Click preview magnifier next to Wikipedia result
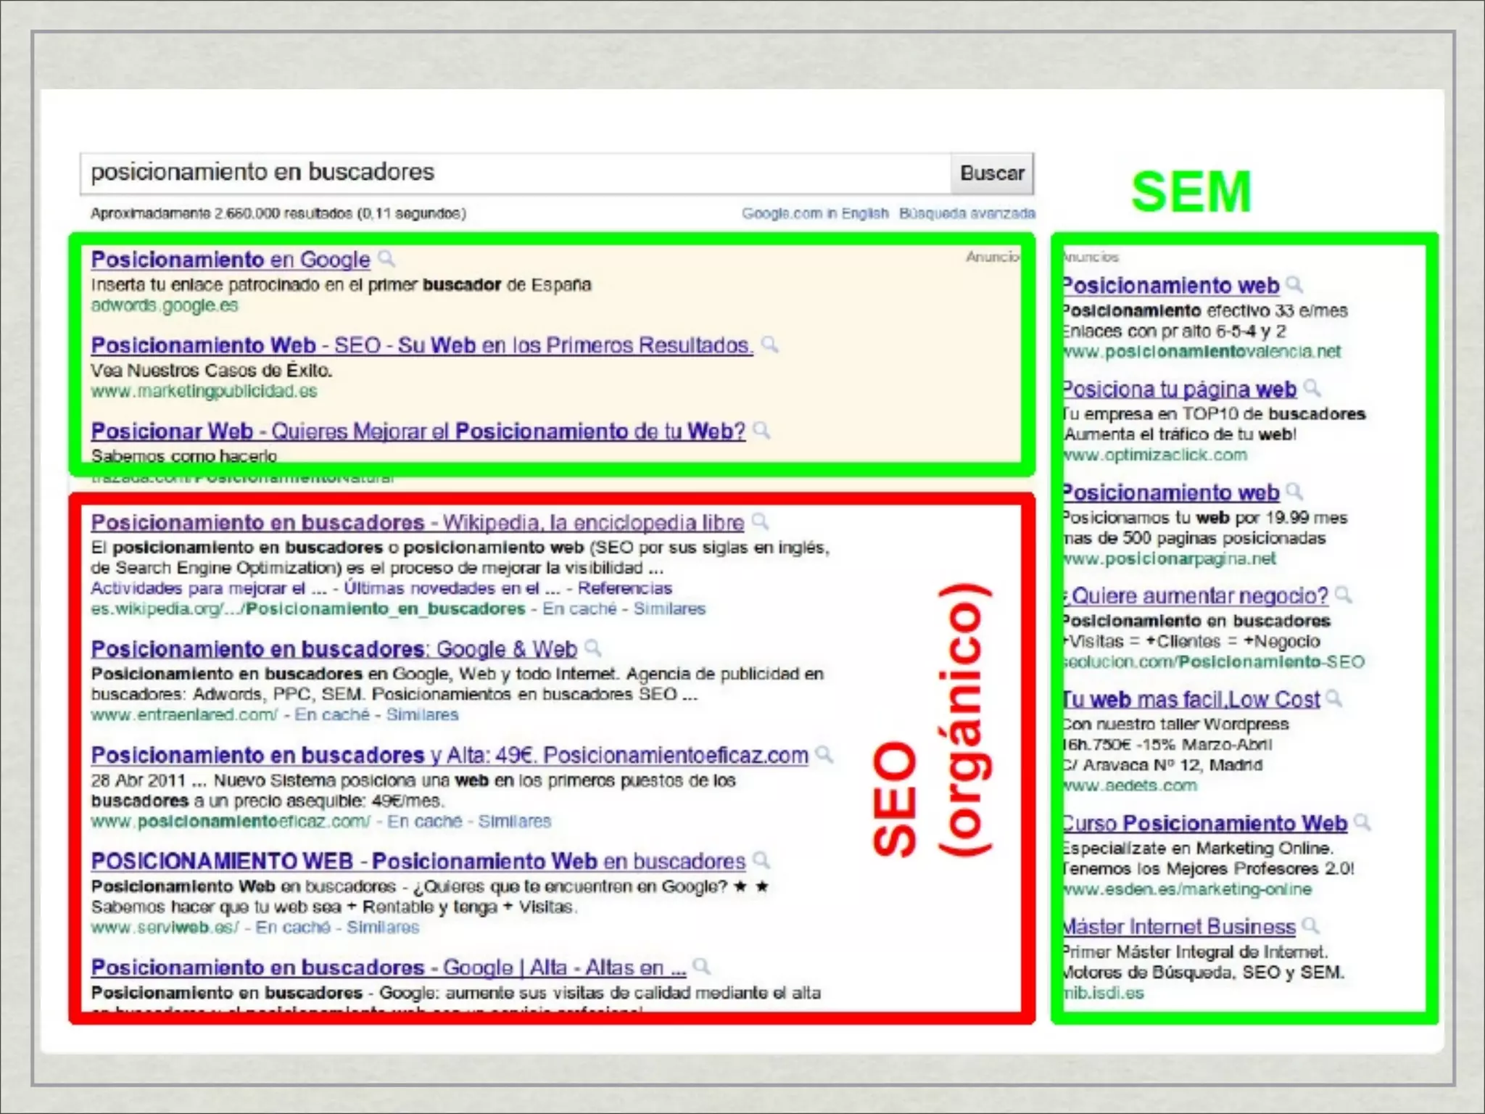The height and width of the screenshot is (1114, 1485). pyautogui.click(x=760, y=521)
